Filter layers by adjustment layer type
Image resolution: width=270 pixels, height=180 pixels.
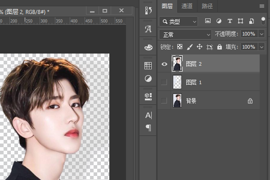(219, 21)
